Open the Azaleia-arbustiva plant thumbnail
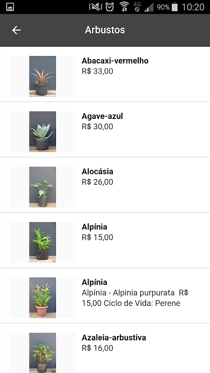210x373 pixels. point(42,353)
